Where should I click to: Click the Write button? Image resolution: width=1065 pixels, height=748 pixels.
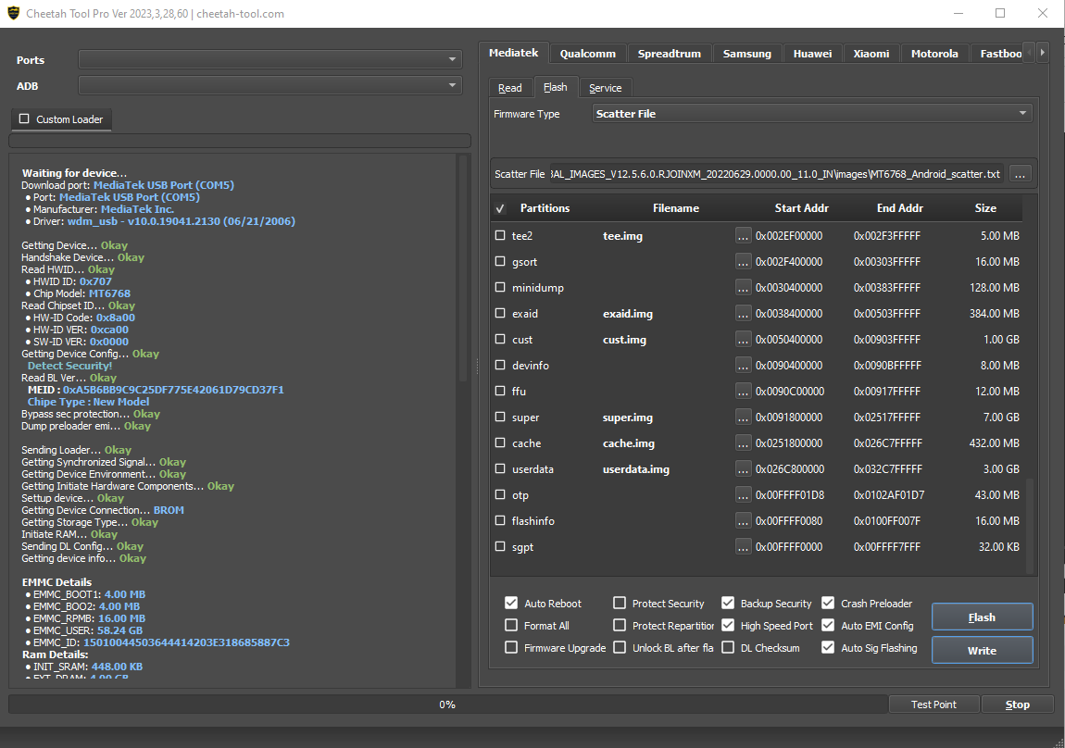point(983,650)
